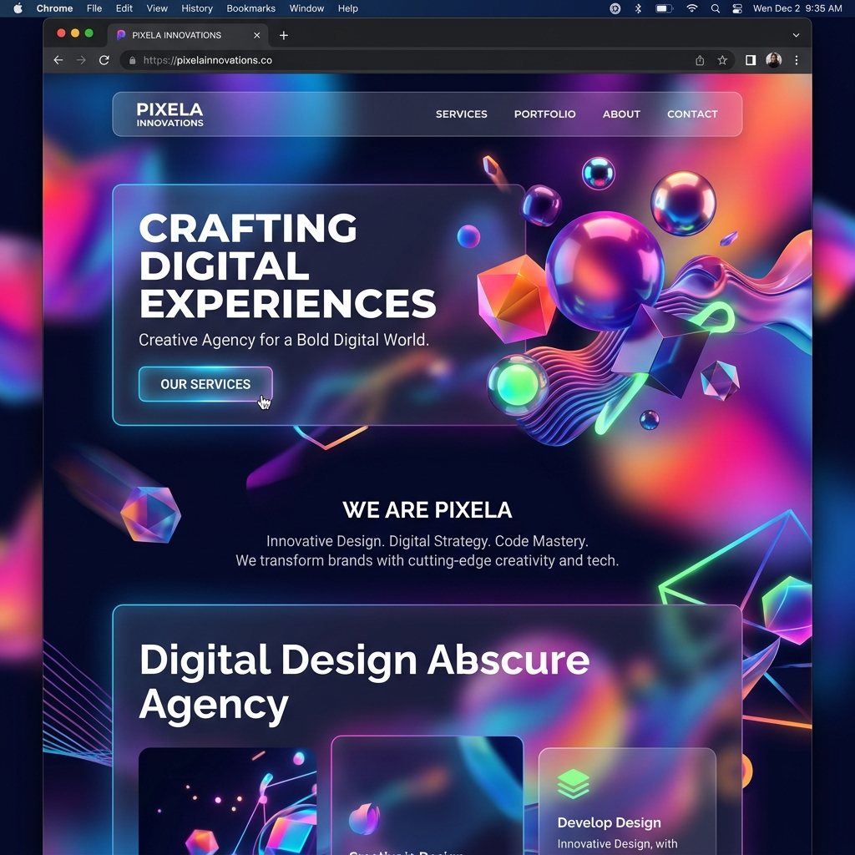Click the circular menu bar icon left of Bluetooth
Viewport: 855px width, 855px height.
click(615, 8)
